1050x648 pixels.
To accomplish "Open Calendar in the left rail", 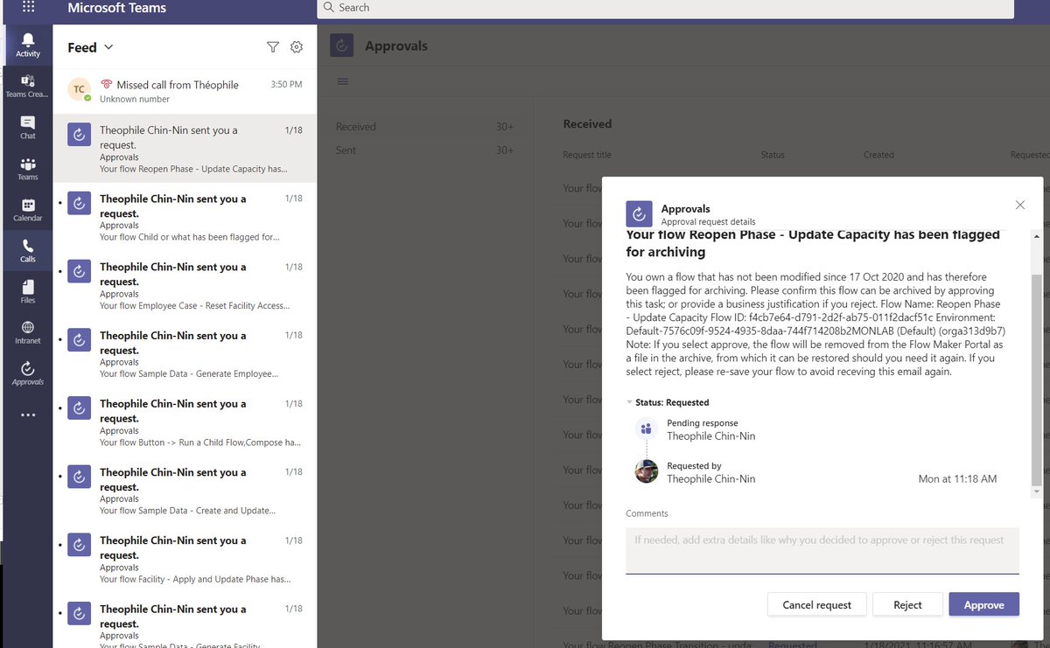I will (x=28, y=210).
